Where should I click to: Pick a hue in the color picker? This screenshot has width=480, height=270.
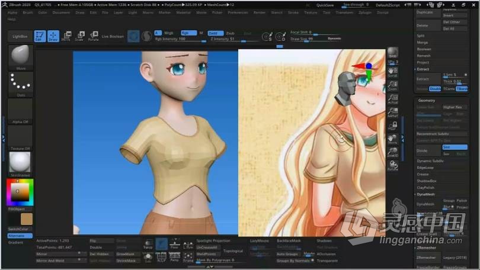20,192
